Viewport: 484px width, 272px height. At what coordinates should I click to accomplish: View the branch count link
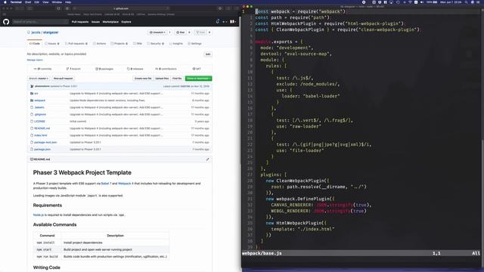(x=73, y=69)
